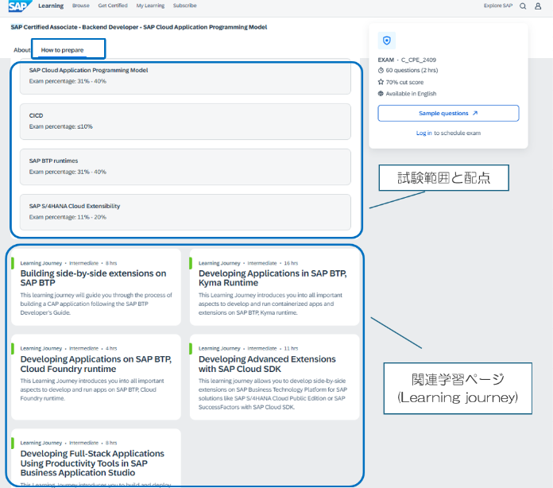
Task: Select the SAP BTP runtimes topic
Action: coord(185,167)
